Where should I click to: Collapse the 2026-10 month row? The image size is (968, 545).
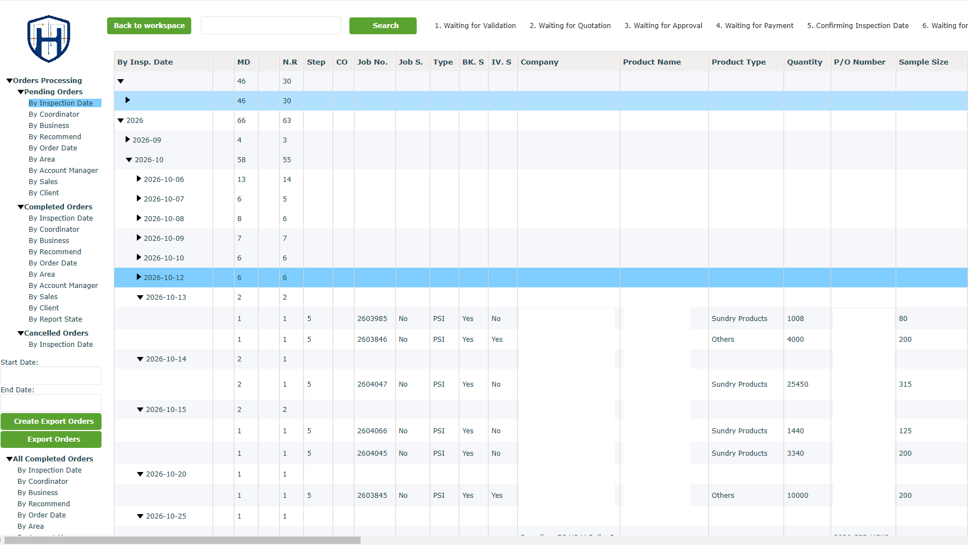[x=129, y=160]
